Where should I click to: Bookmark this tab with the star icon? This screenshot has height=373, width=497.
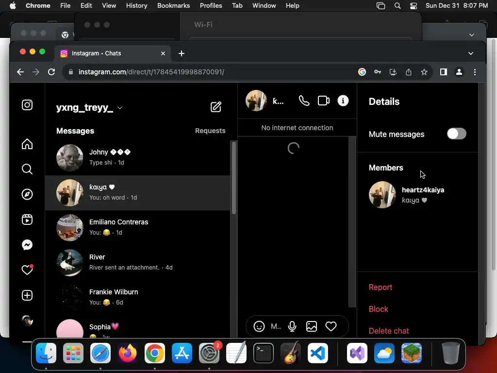(x=424, y=72)
